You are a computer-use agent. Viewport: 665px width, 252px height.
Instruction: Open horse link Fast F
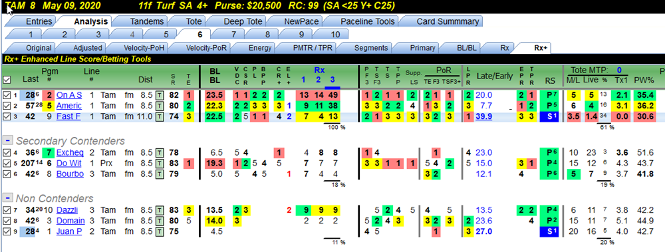click(69, 116)
